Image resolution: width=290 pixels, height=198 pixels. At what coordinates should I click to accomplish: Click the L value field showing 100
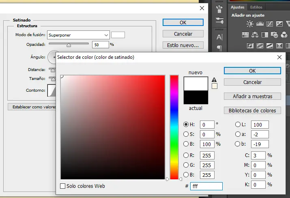coord(260,125)
